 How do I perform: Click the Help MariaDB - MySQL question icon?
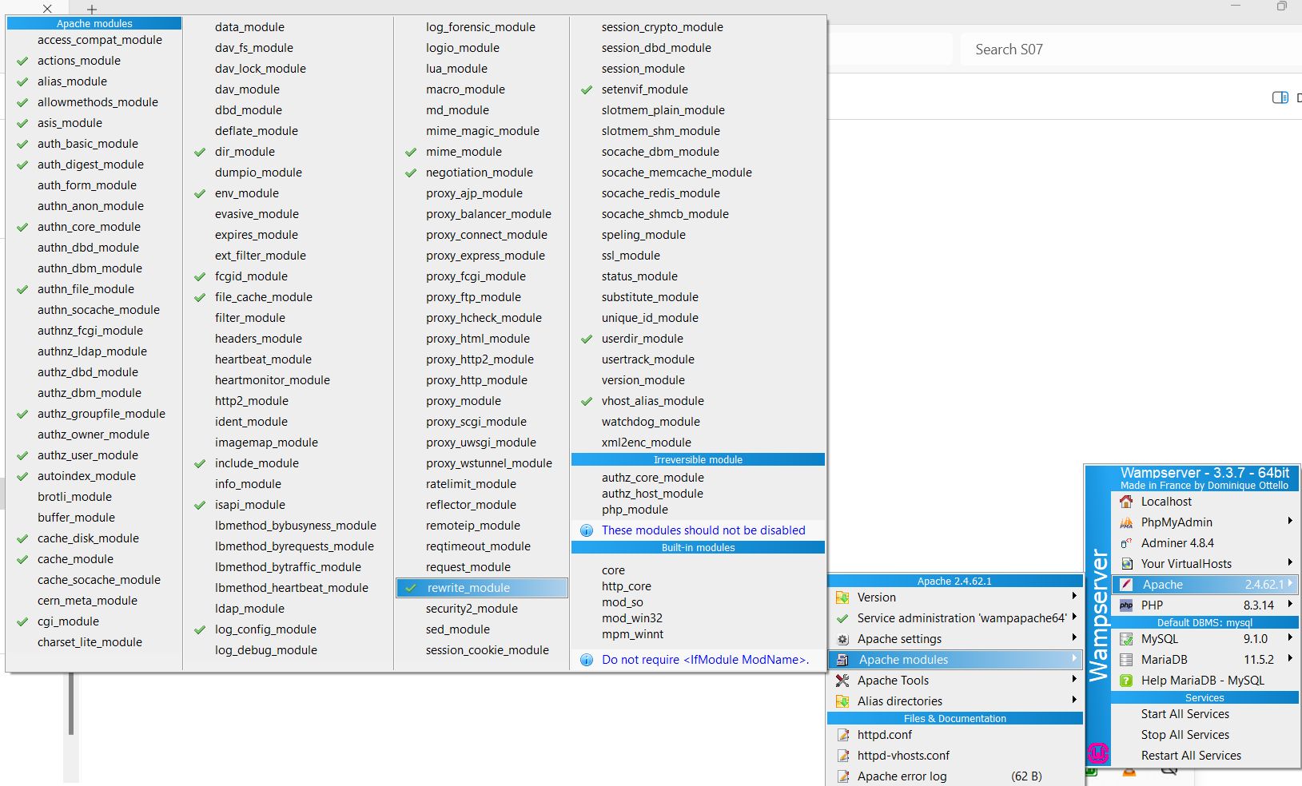pos(1126,681)
